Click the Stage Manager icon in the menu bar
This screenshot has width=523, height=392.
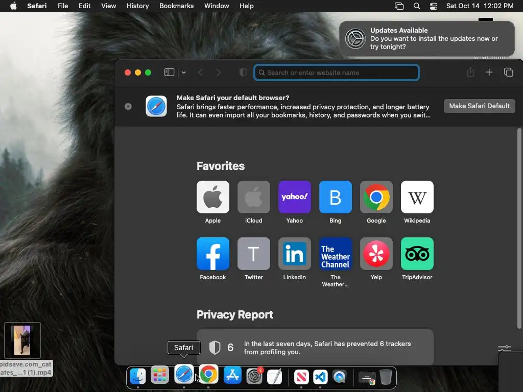pos(399,6)
